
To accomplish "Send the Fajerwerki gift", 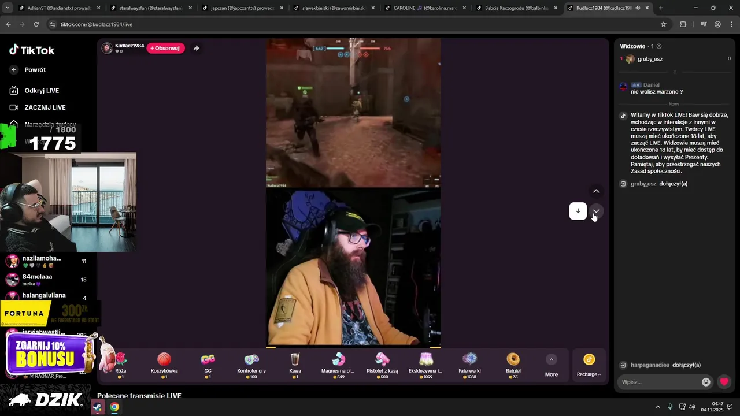I will click(469, 366).
